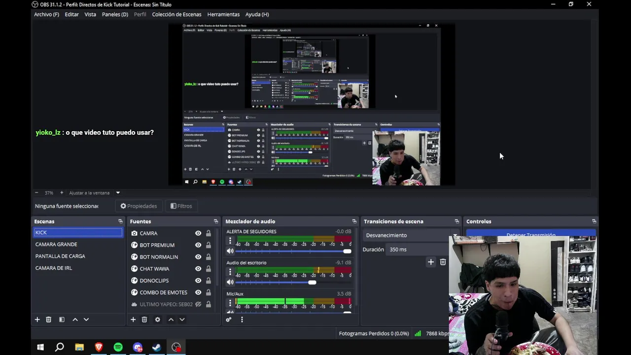
Task: Hide the BOT NORMALIN source with its eye
Action: 198,257
